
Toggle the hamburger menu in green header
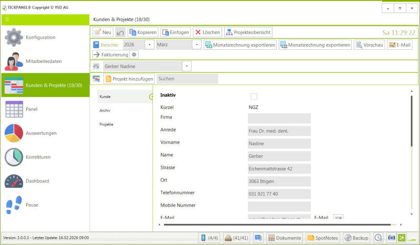7,19
